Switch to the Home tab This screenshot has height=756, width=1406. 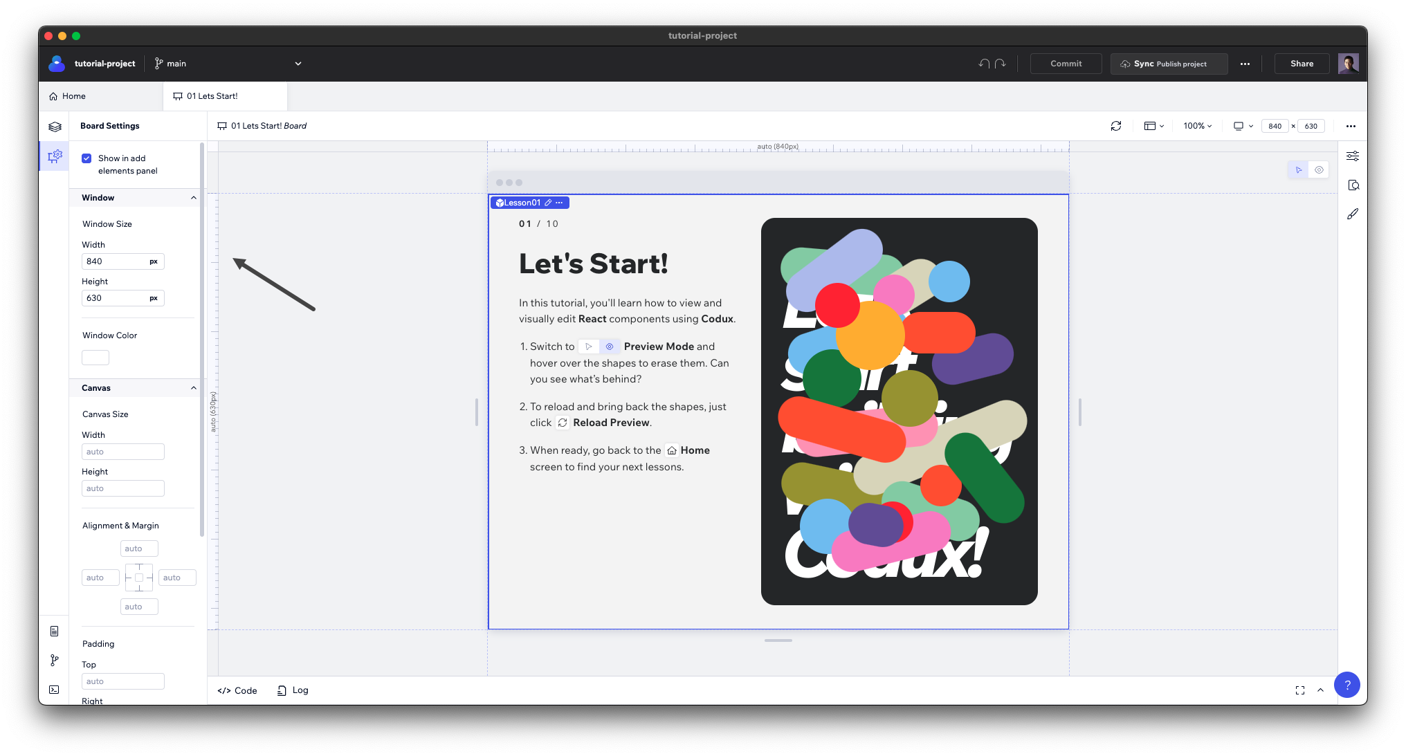click(68, 96)
